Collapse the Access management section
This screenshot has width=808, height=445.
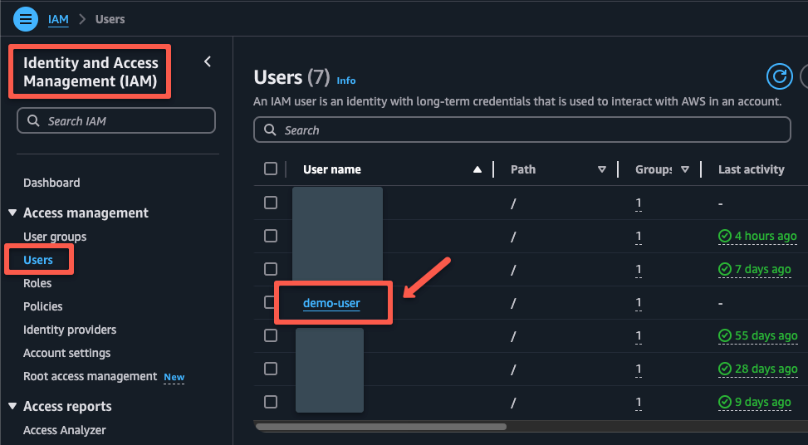click(x=13, y=213)
